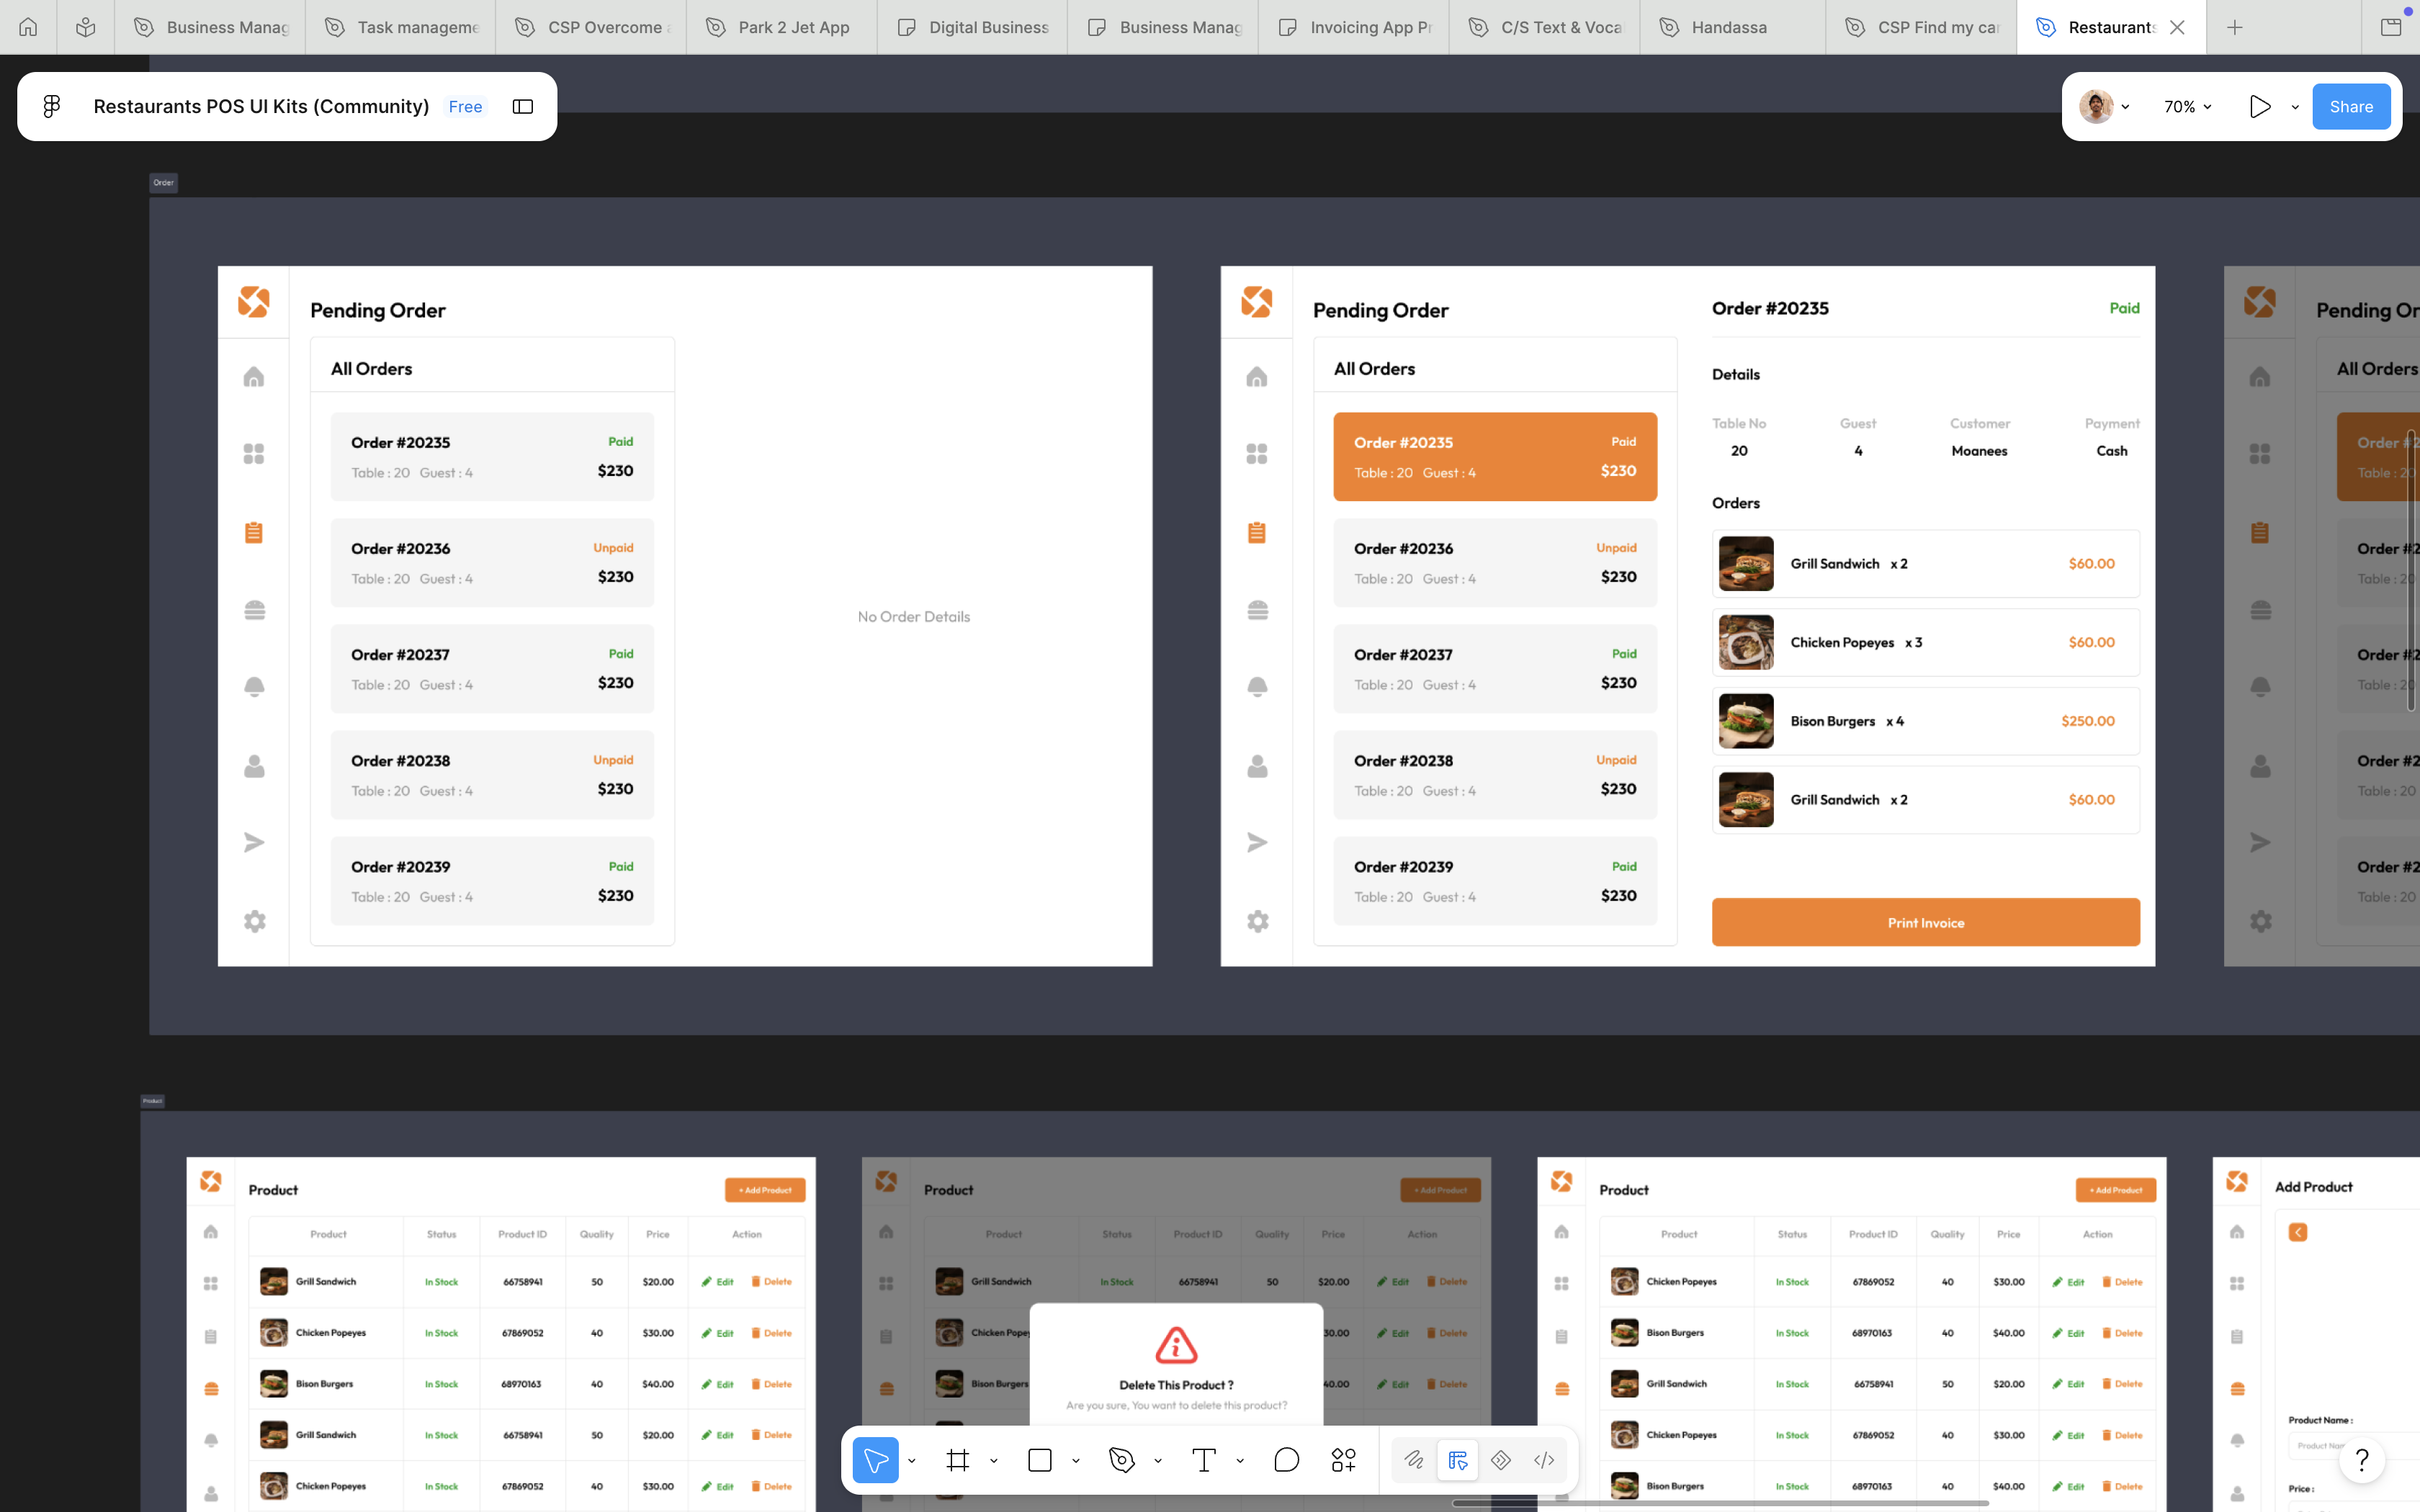The width and height of the screenshot is (2420, 1512).
Task: Click Delete for Bison Burgers in first Product frame
Action: [771, 1384]
